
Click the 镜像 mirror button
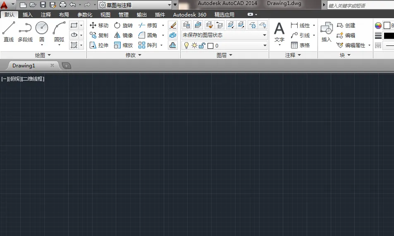[x=123, y=35]
